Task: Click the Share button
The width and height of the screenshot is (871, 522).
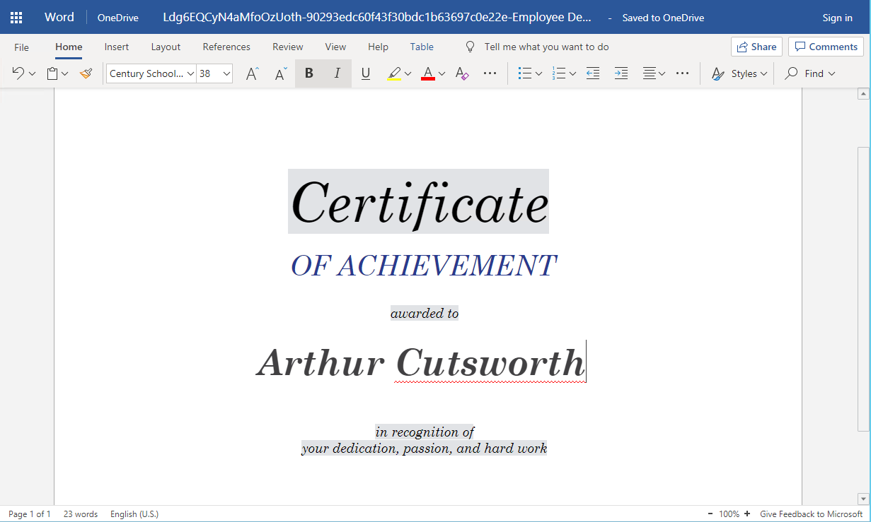Action: point(756,47)
